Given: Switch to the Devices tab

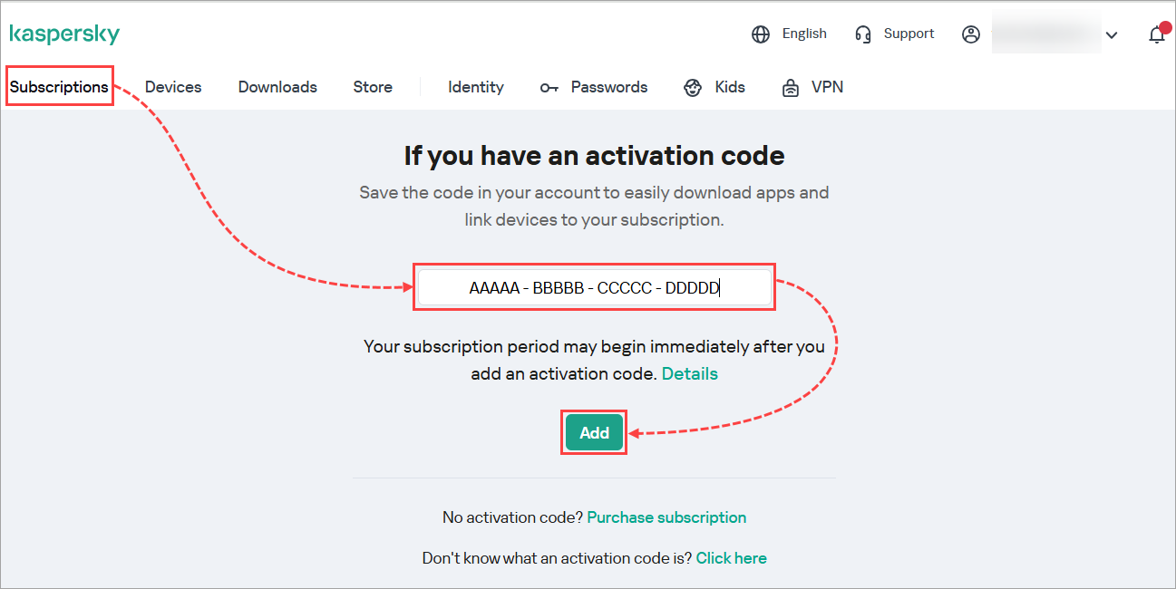Looking at the screenshot, I should (x=172, y=86).
